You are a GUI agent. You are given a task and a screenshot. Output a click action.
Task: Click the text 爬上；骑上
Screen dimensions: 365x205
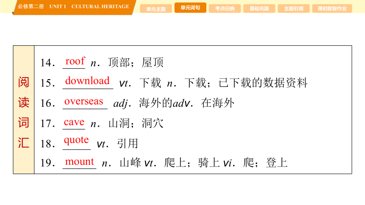(192, 163)
